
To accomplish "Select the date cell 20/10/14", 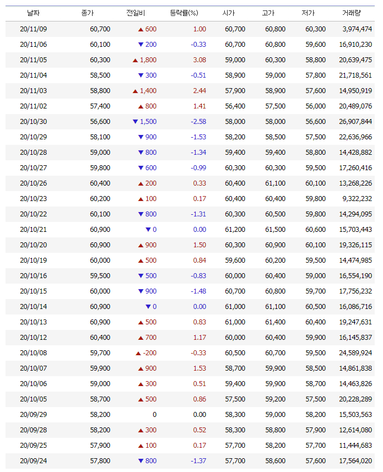I will coord(34,307).
